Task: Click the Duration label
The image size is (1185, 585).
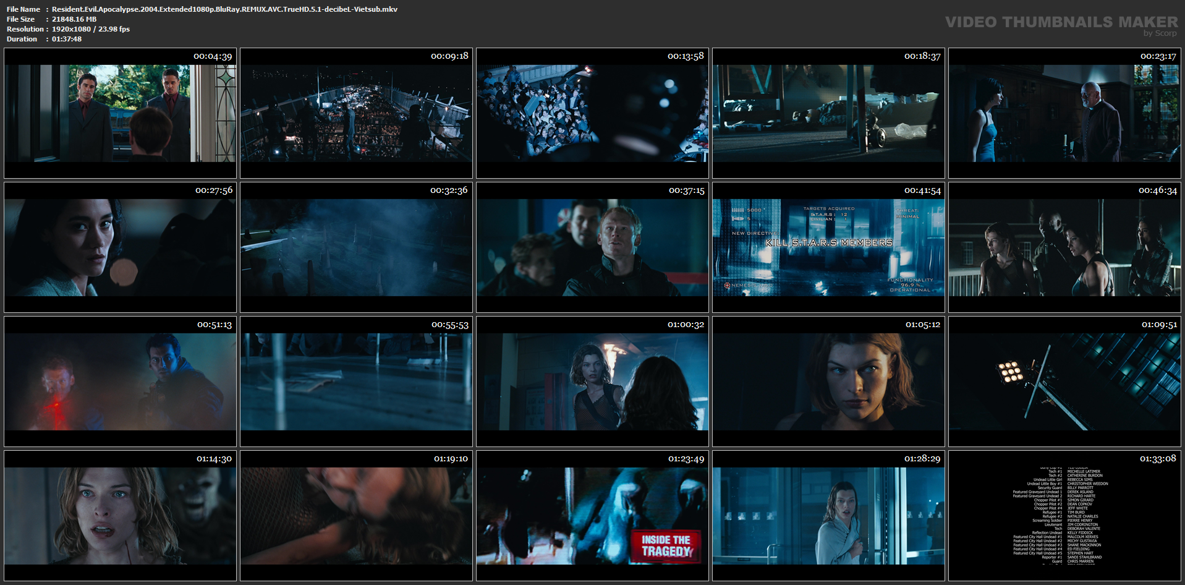Action: (22, 39)
